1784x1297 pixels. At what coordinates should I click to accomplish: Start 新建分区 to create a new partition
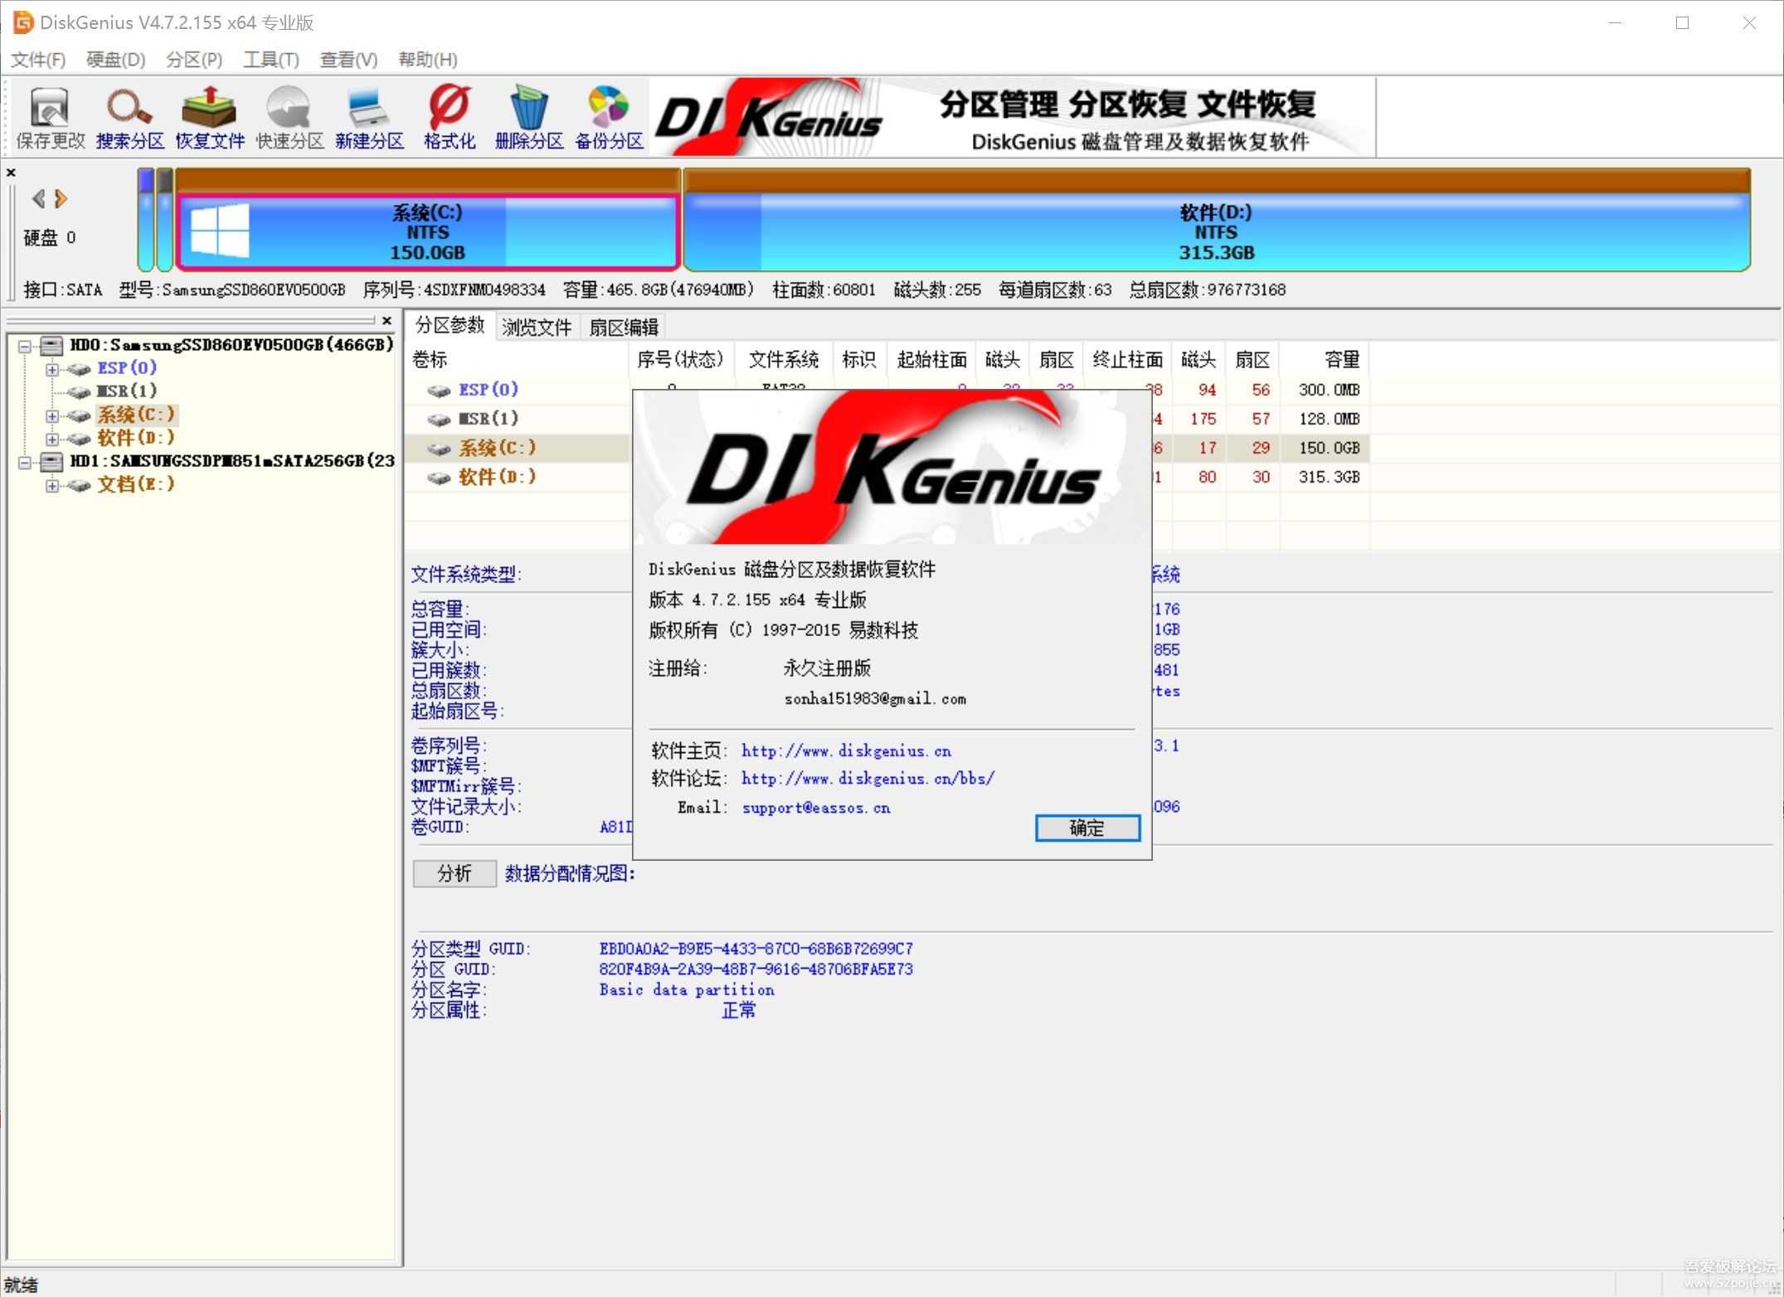coord(369,116)
